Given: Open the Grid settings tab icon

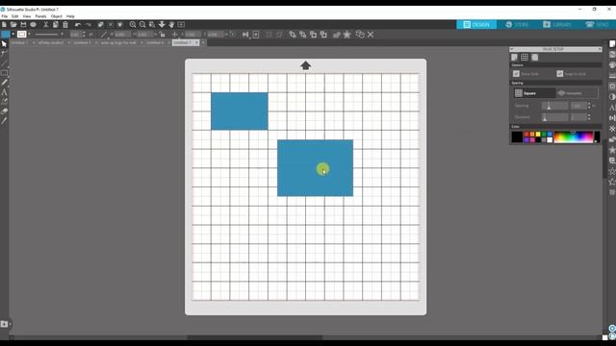Looking at the screenshot, I should point(525,58).
